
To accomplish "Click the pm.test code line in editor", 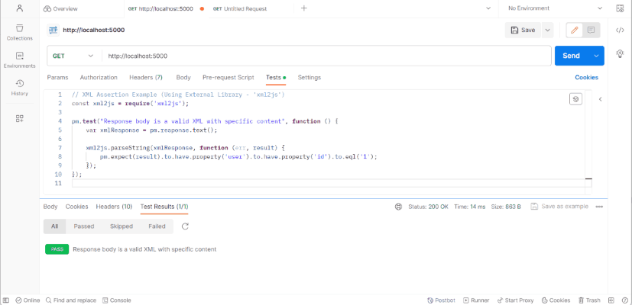I will [206, 121].
